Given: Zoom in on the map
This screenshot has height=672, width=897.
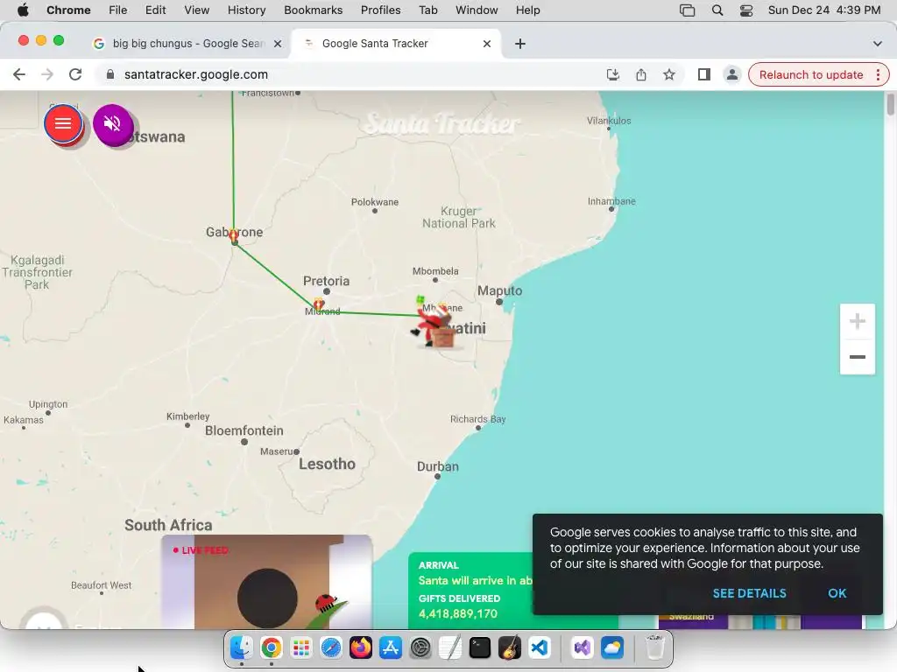Looking at the screenshot, I should (x=857, y=322).
